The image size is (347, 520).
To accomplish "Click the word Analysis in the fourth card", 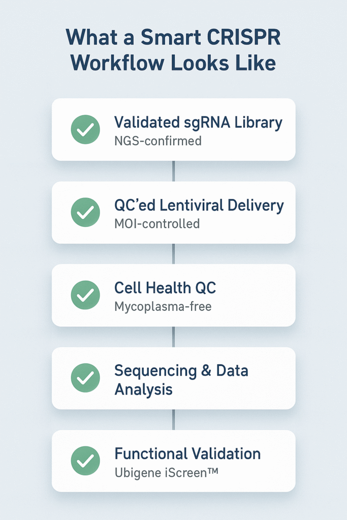I will point(143,389).
